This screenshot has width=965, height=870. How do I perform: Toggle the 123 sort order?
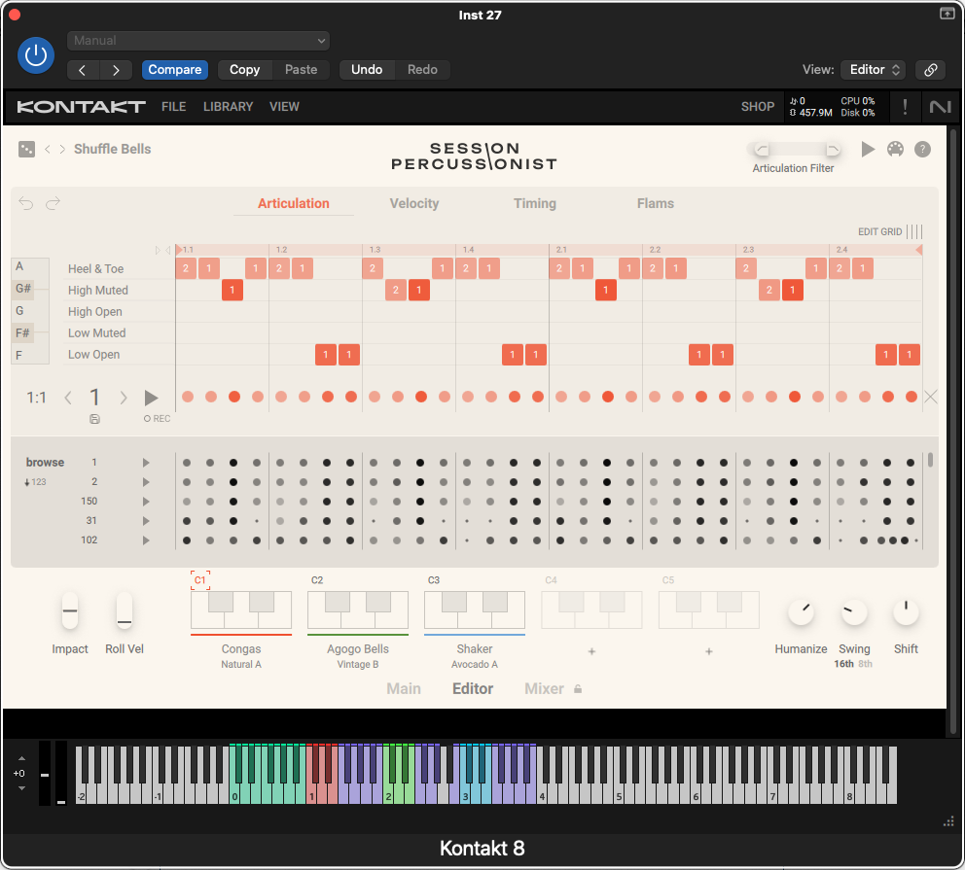pyautogui.click(x=35, y=482)
